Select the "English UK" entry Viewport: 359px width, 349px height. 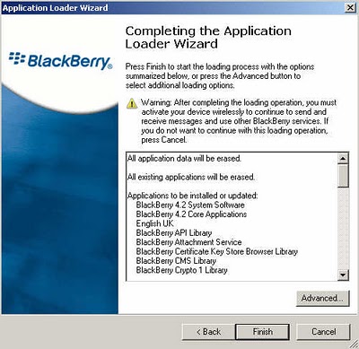[x=154, y=223]
